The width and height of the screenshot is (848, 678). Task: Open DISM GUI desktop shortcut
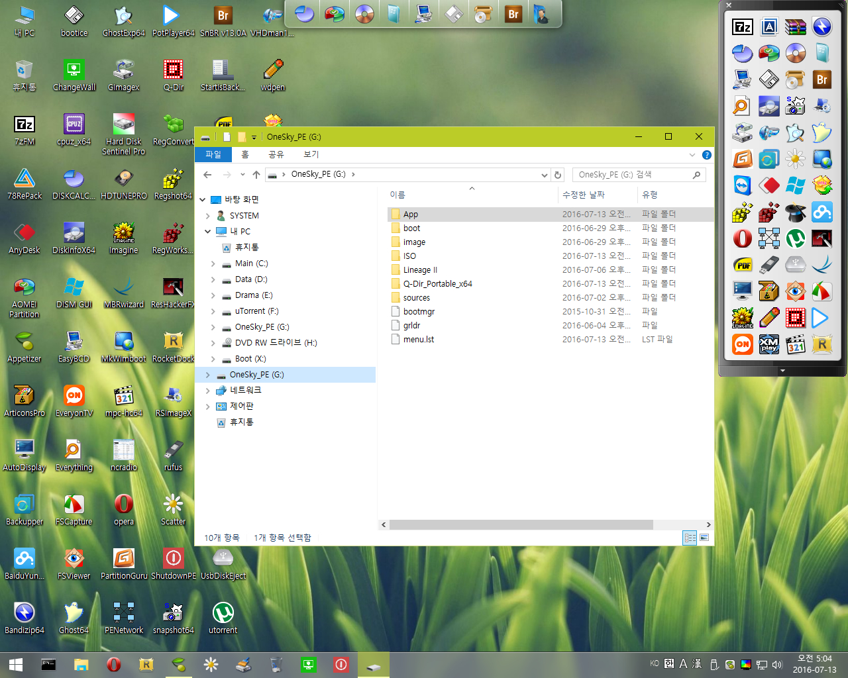[x=74, y=293]
